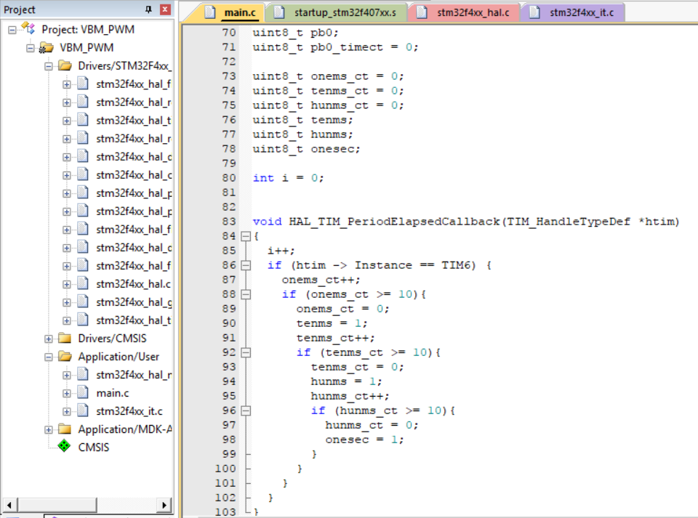Screen dimensions: 698x518
Task: Expand the Drivers/CMSIS group
Action: click(49, 339)
